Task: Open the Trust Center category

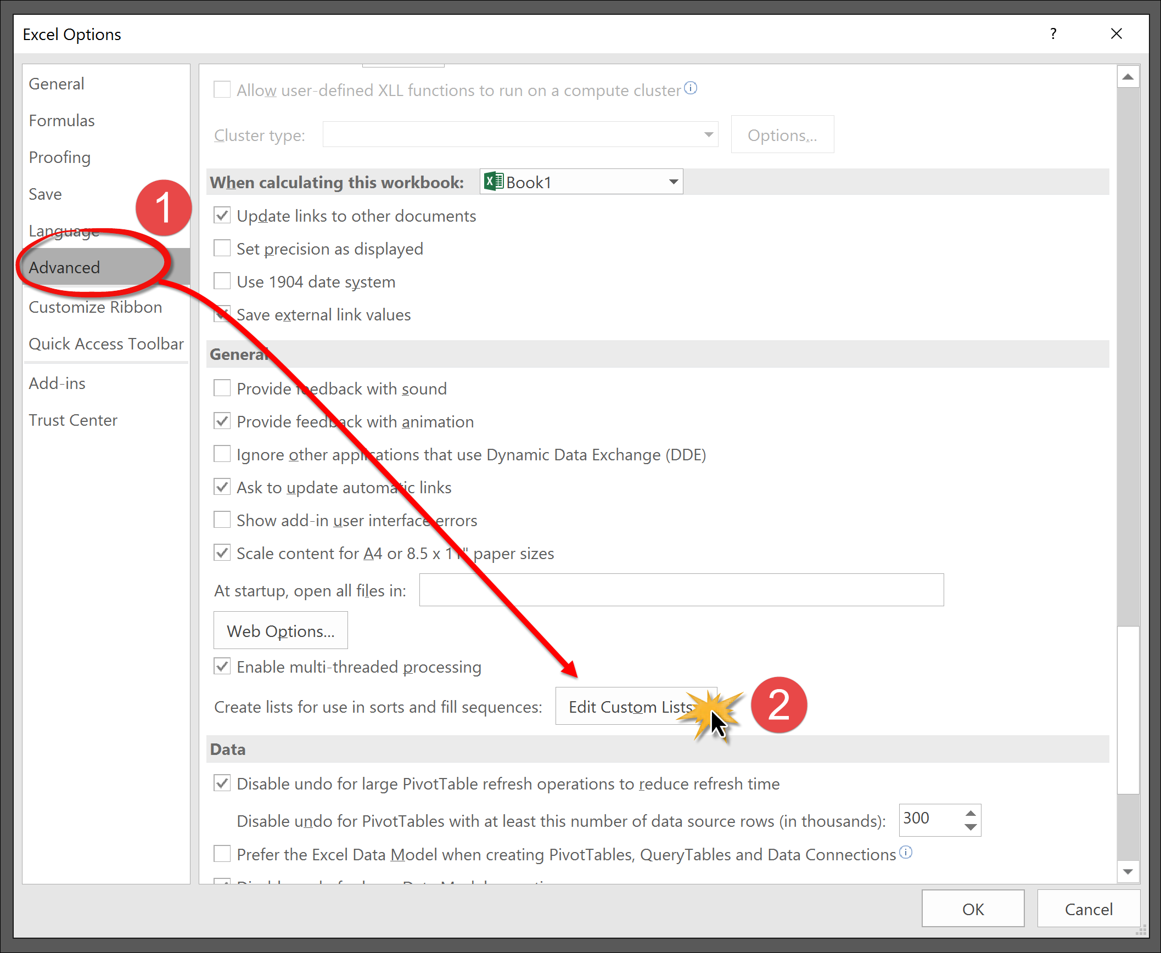Action: [106, 420]
